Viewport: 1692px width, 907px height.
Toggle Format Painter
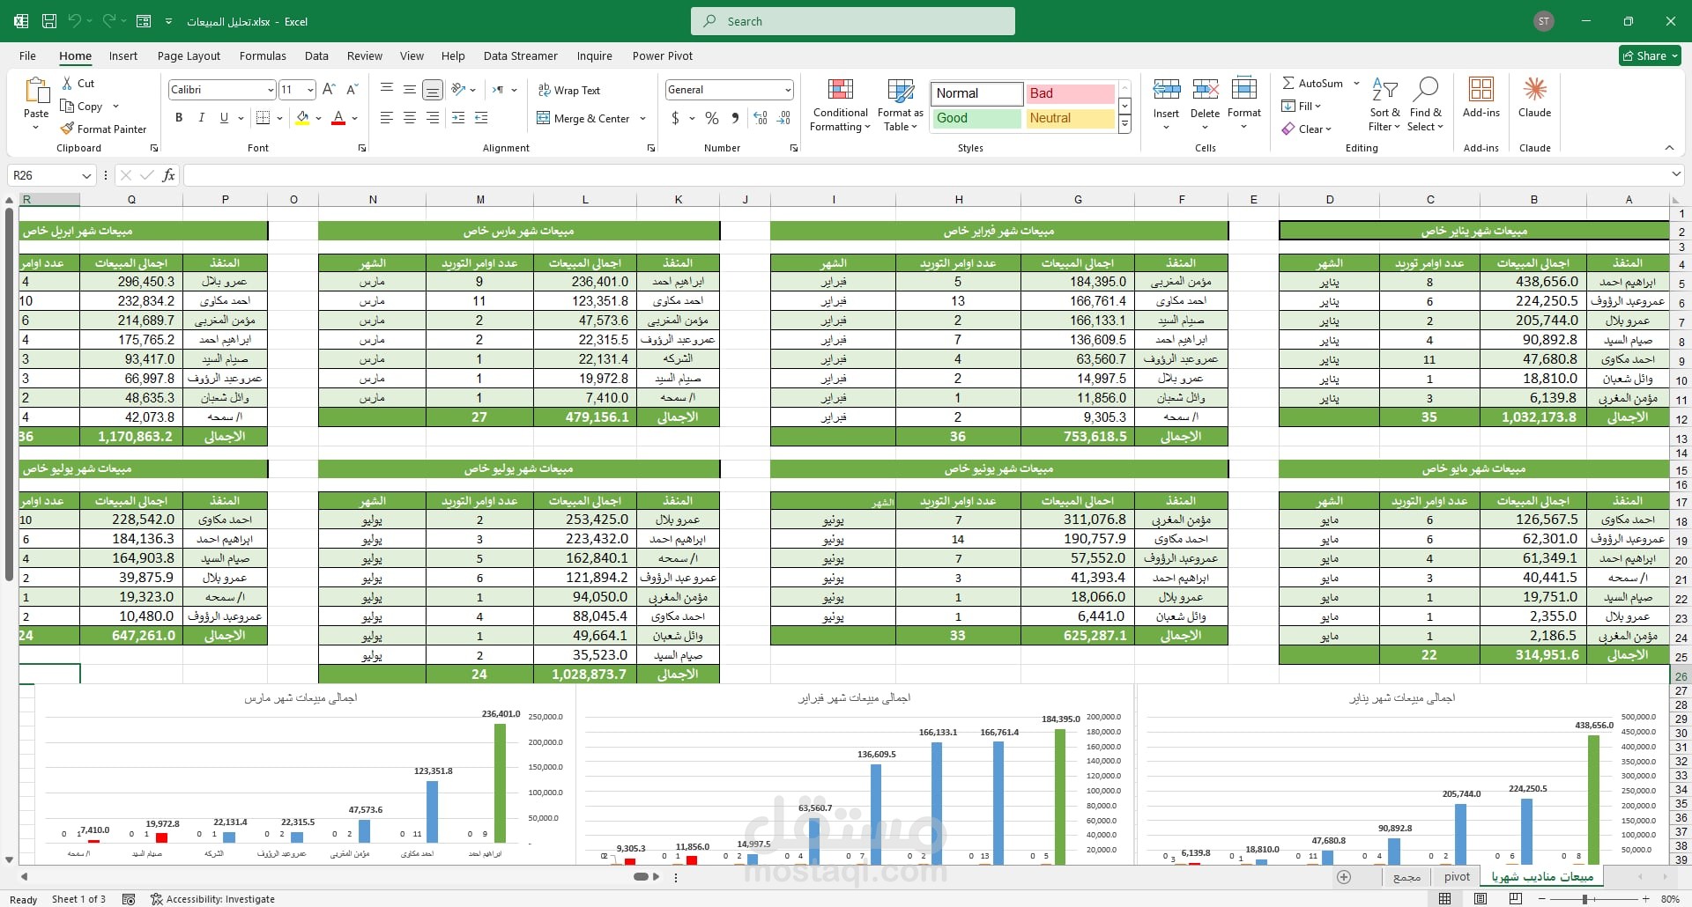coord(103,129)
